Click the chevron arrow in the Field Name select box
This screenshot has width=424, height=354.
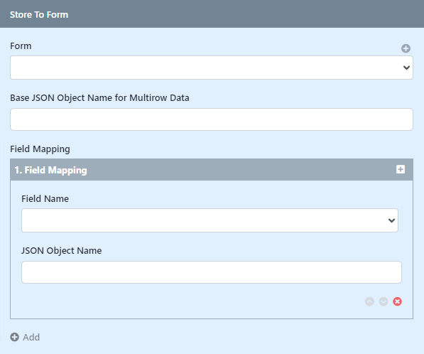click(391, 220)
